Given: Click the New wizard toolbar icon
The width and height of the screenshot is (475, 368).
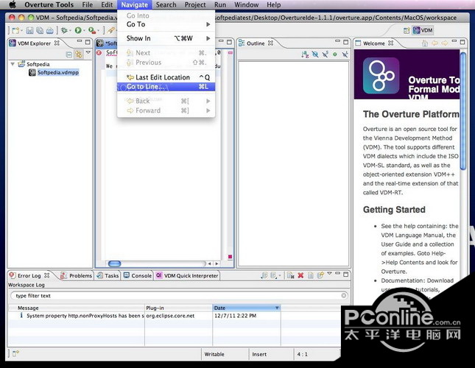Looking at the screenshot, I should coord(15,30).
